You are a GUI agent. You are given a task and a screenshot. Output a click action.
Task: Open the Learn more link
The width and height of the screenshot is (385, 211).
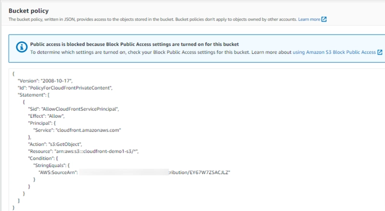[x=309, y=19]
